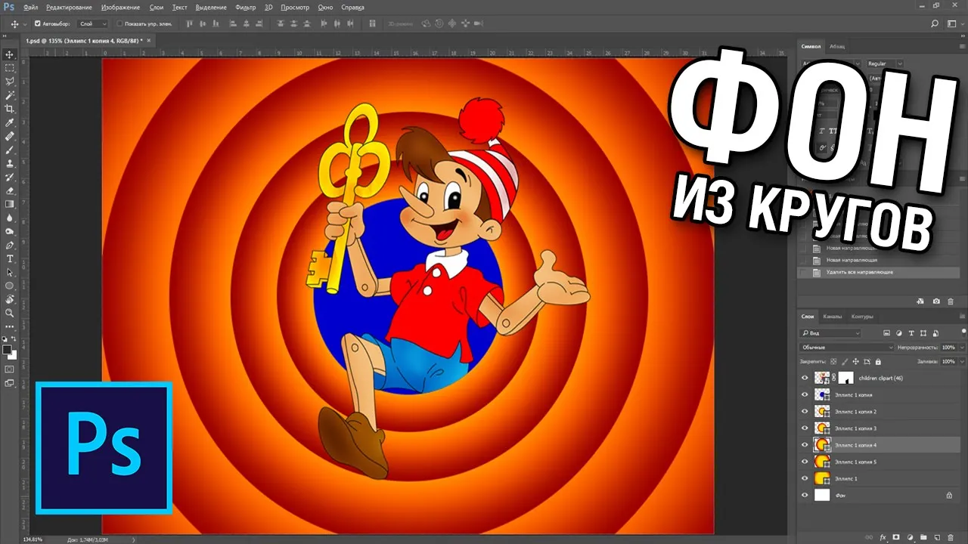Hide the children clipart (46) layer

[805, 378]
